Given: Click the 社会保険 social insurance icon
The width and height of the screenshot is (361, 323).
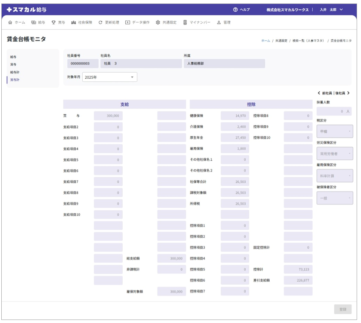Looking at the screenshot, I should [x=74, y=22].
